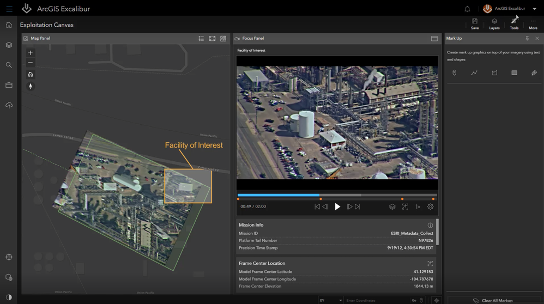Zoom in on the Map Panel
This screenshot has width=544, height=304.
click(31, 53)
